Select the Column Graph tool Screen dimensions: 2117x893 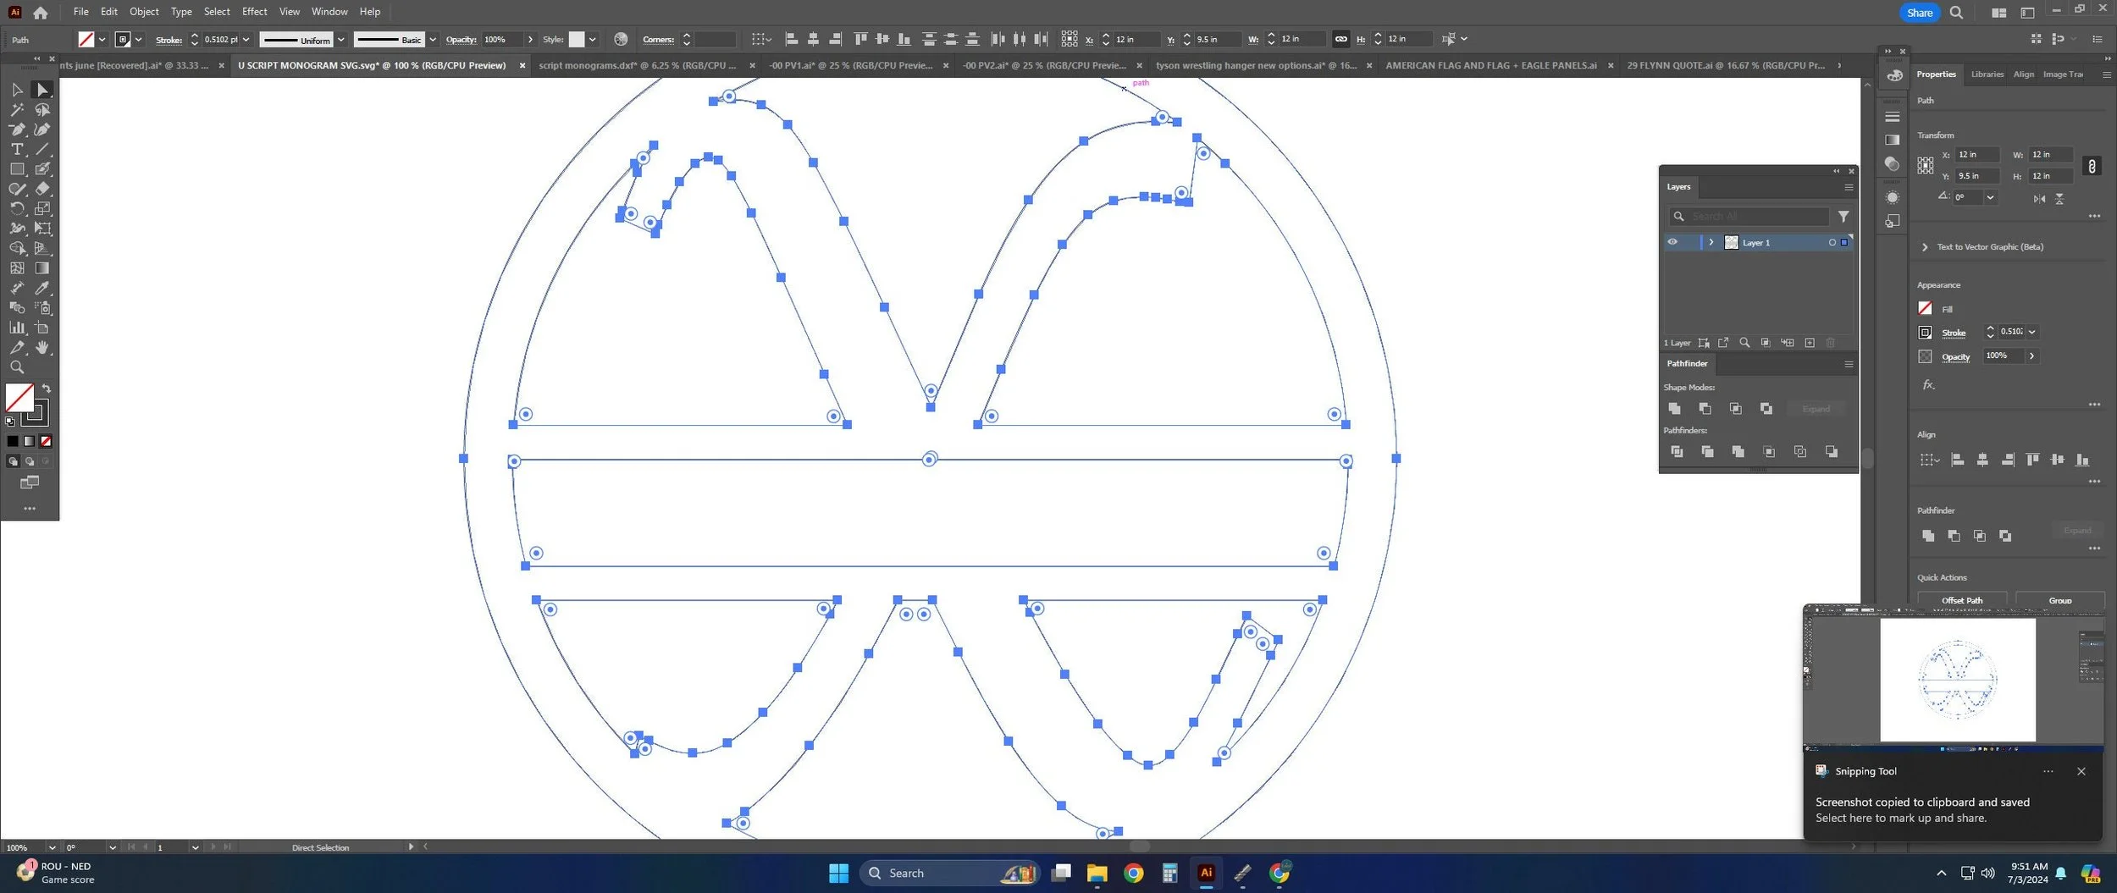coord(17,328)
